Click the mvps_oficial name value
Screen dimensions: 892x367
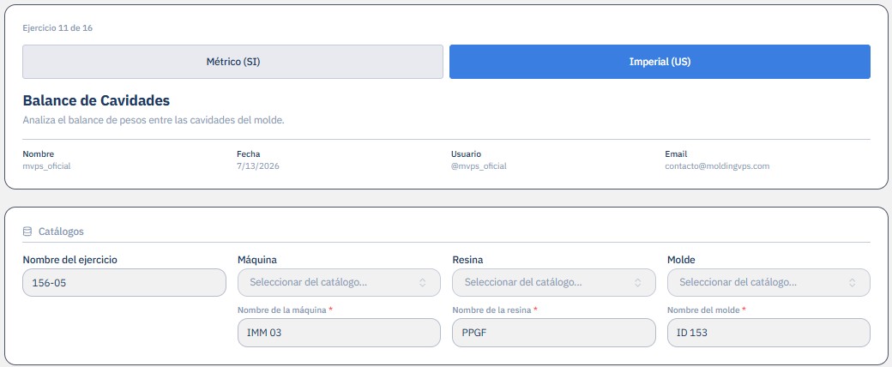[x=46, y=166]
